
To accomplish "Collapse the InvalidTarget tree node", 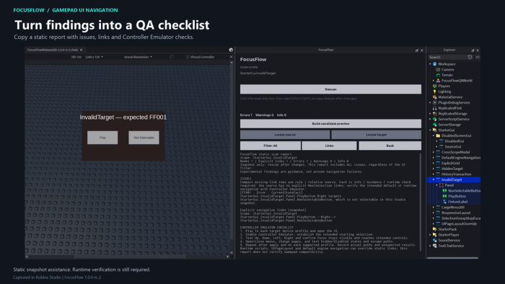I will tap(434, 179).
